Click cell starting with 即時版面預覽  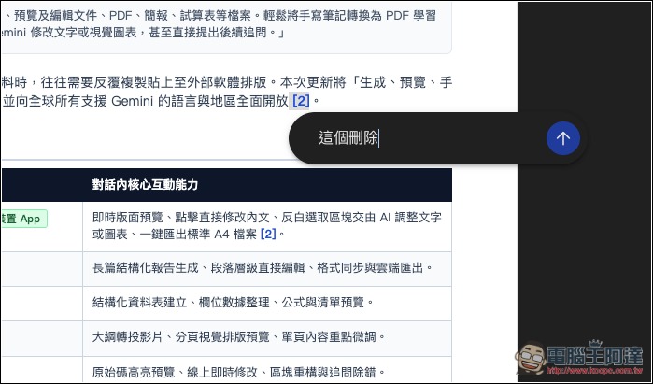click(x=267, y=226)
